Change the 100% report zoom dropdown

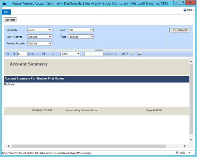tap(70, 54)
